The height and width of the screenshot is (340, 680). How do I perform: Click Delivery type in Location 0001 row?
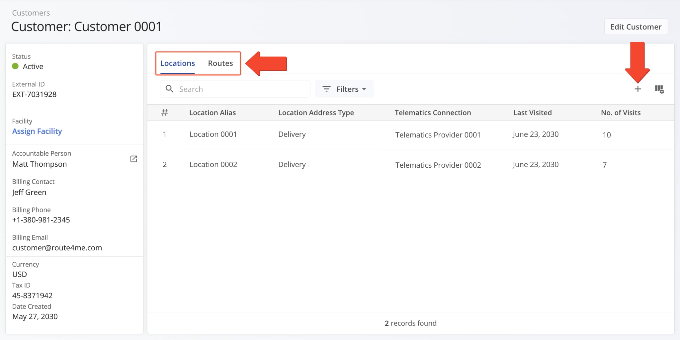point(292,134)
